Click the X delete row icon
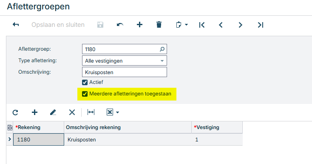Screen dimensions: 312x164 tap(72, 112)
